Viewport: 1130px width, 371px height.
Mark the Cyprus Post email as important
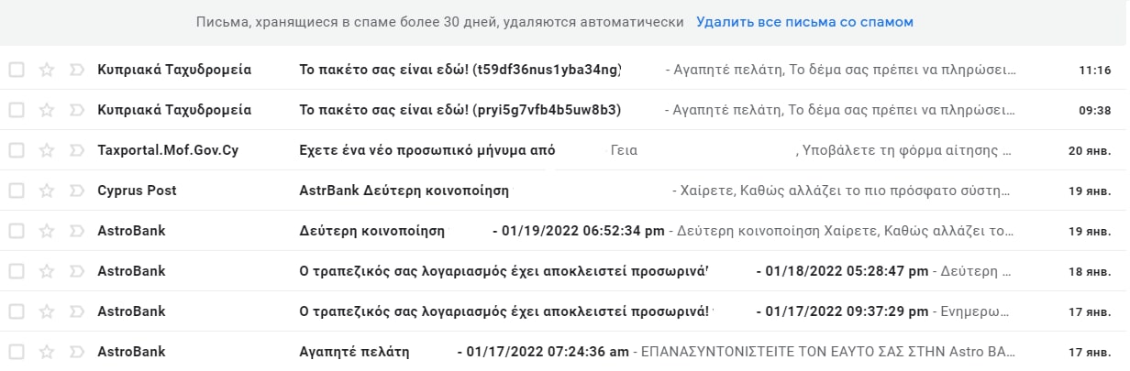pyautogui.click(x=76, y=191)
